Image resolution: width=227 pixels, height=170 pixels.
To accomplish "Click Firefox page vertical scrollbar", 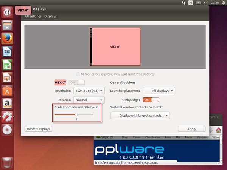I will (x=221, y=149).
